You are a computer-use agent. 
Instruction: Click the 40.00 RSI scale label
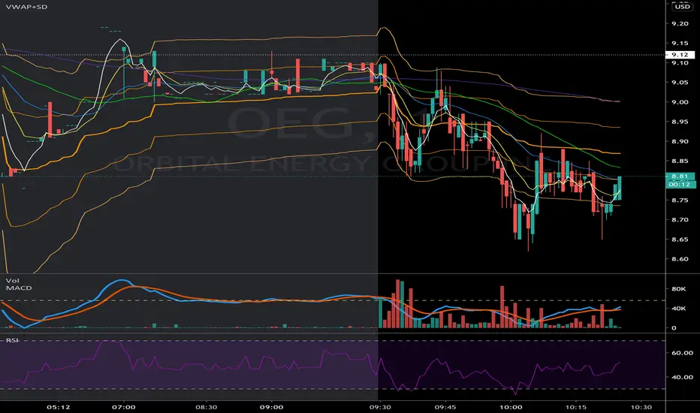coord(682,377)
